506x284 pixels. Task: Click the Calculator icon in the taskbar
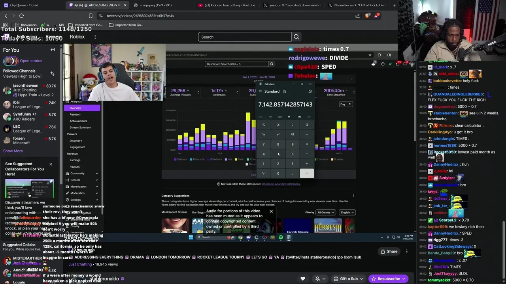tap(289, 237)
